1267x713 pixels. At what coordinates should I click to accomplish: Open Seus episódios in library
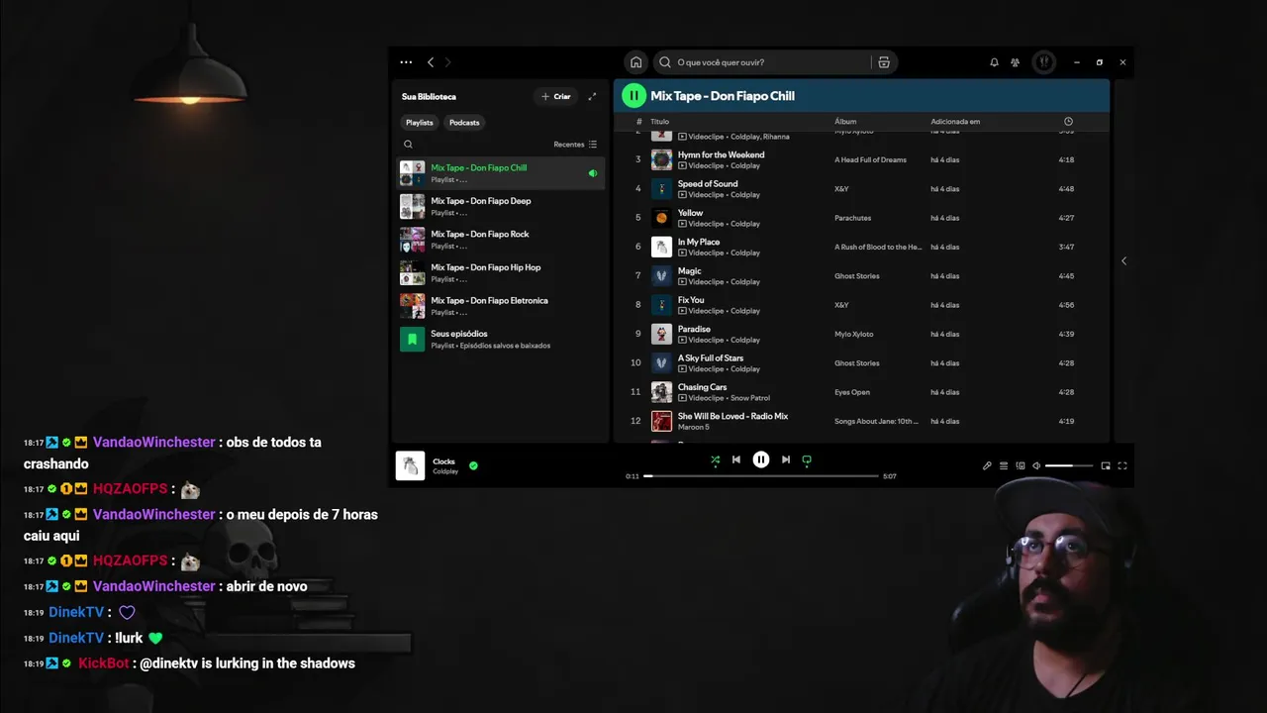pyautogui.click(x=501, y=339)
